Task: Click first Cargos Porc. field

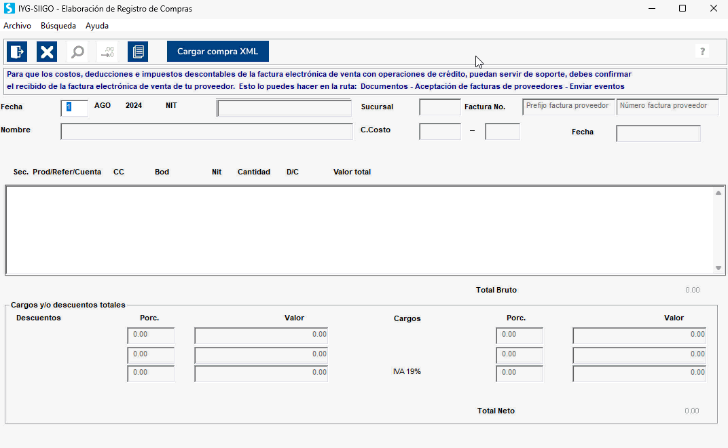Action: (520, 335)
